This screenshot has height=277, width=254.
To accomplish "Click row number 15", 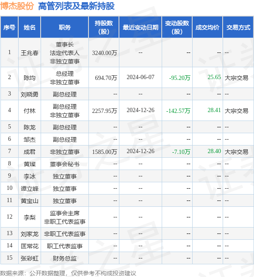I will point(9,258).
